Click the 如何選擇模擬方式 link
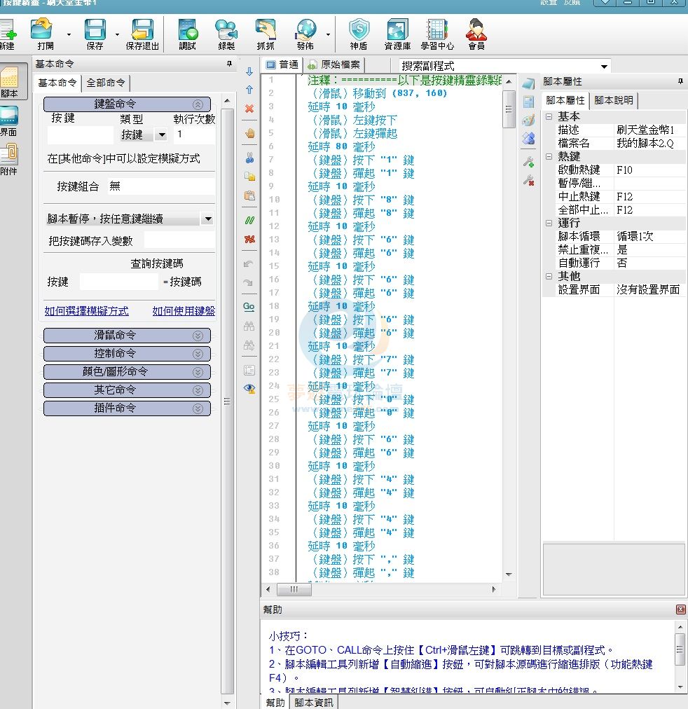The width and height of the screenshot is (688, 709). point(86,311)
